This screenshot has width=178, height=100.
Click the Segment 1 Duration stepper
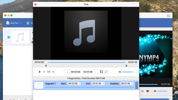tap(132, 83)
